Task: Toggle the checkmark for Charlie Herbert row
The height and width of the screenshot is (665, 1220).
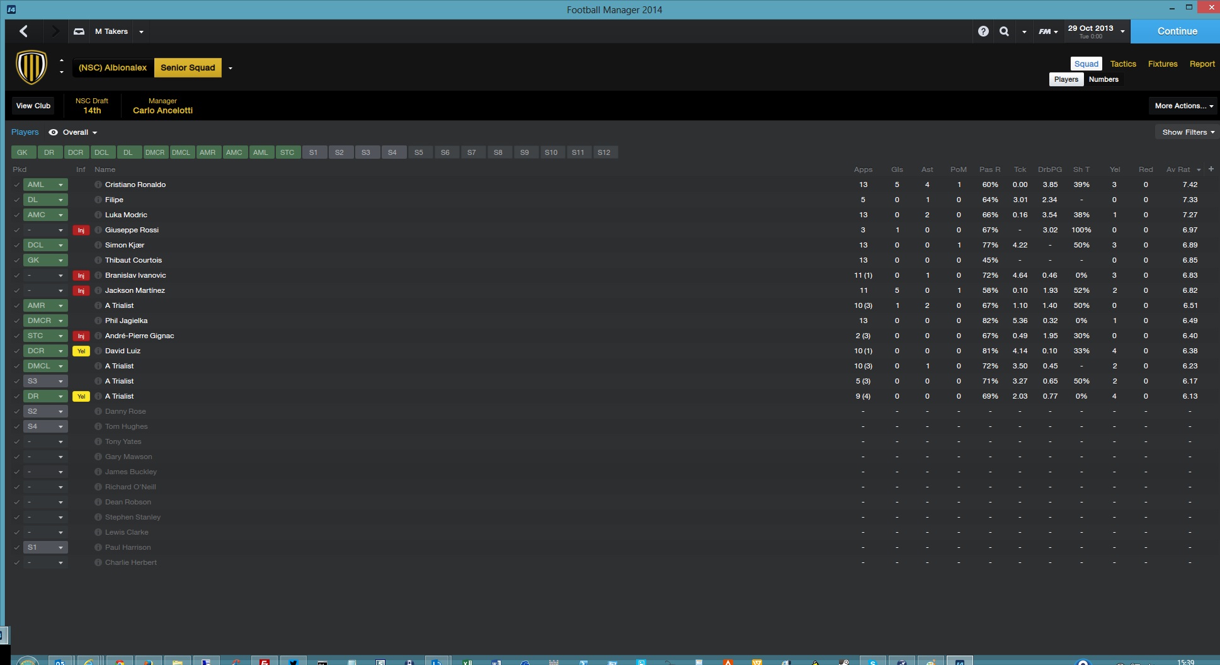Action: tap(16, 563)
